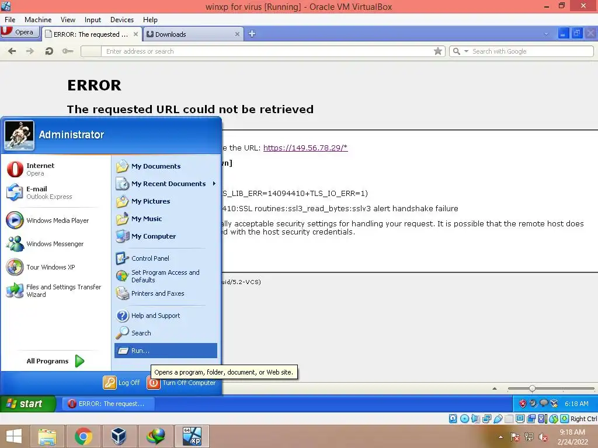Click Run... in the Start menu
This screenshot has width=598, height=448.
[x=165, y=351]
